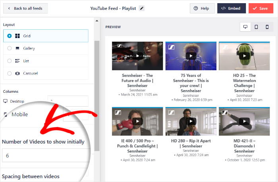
Task: Click title 'MD 421-II – Diamonds'
Action: click(244, 146)
